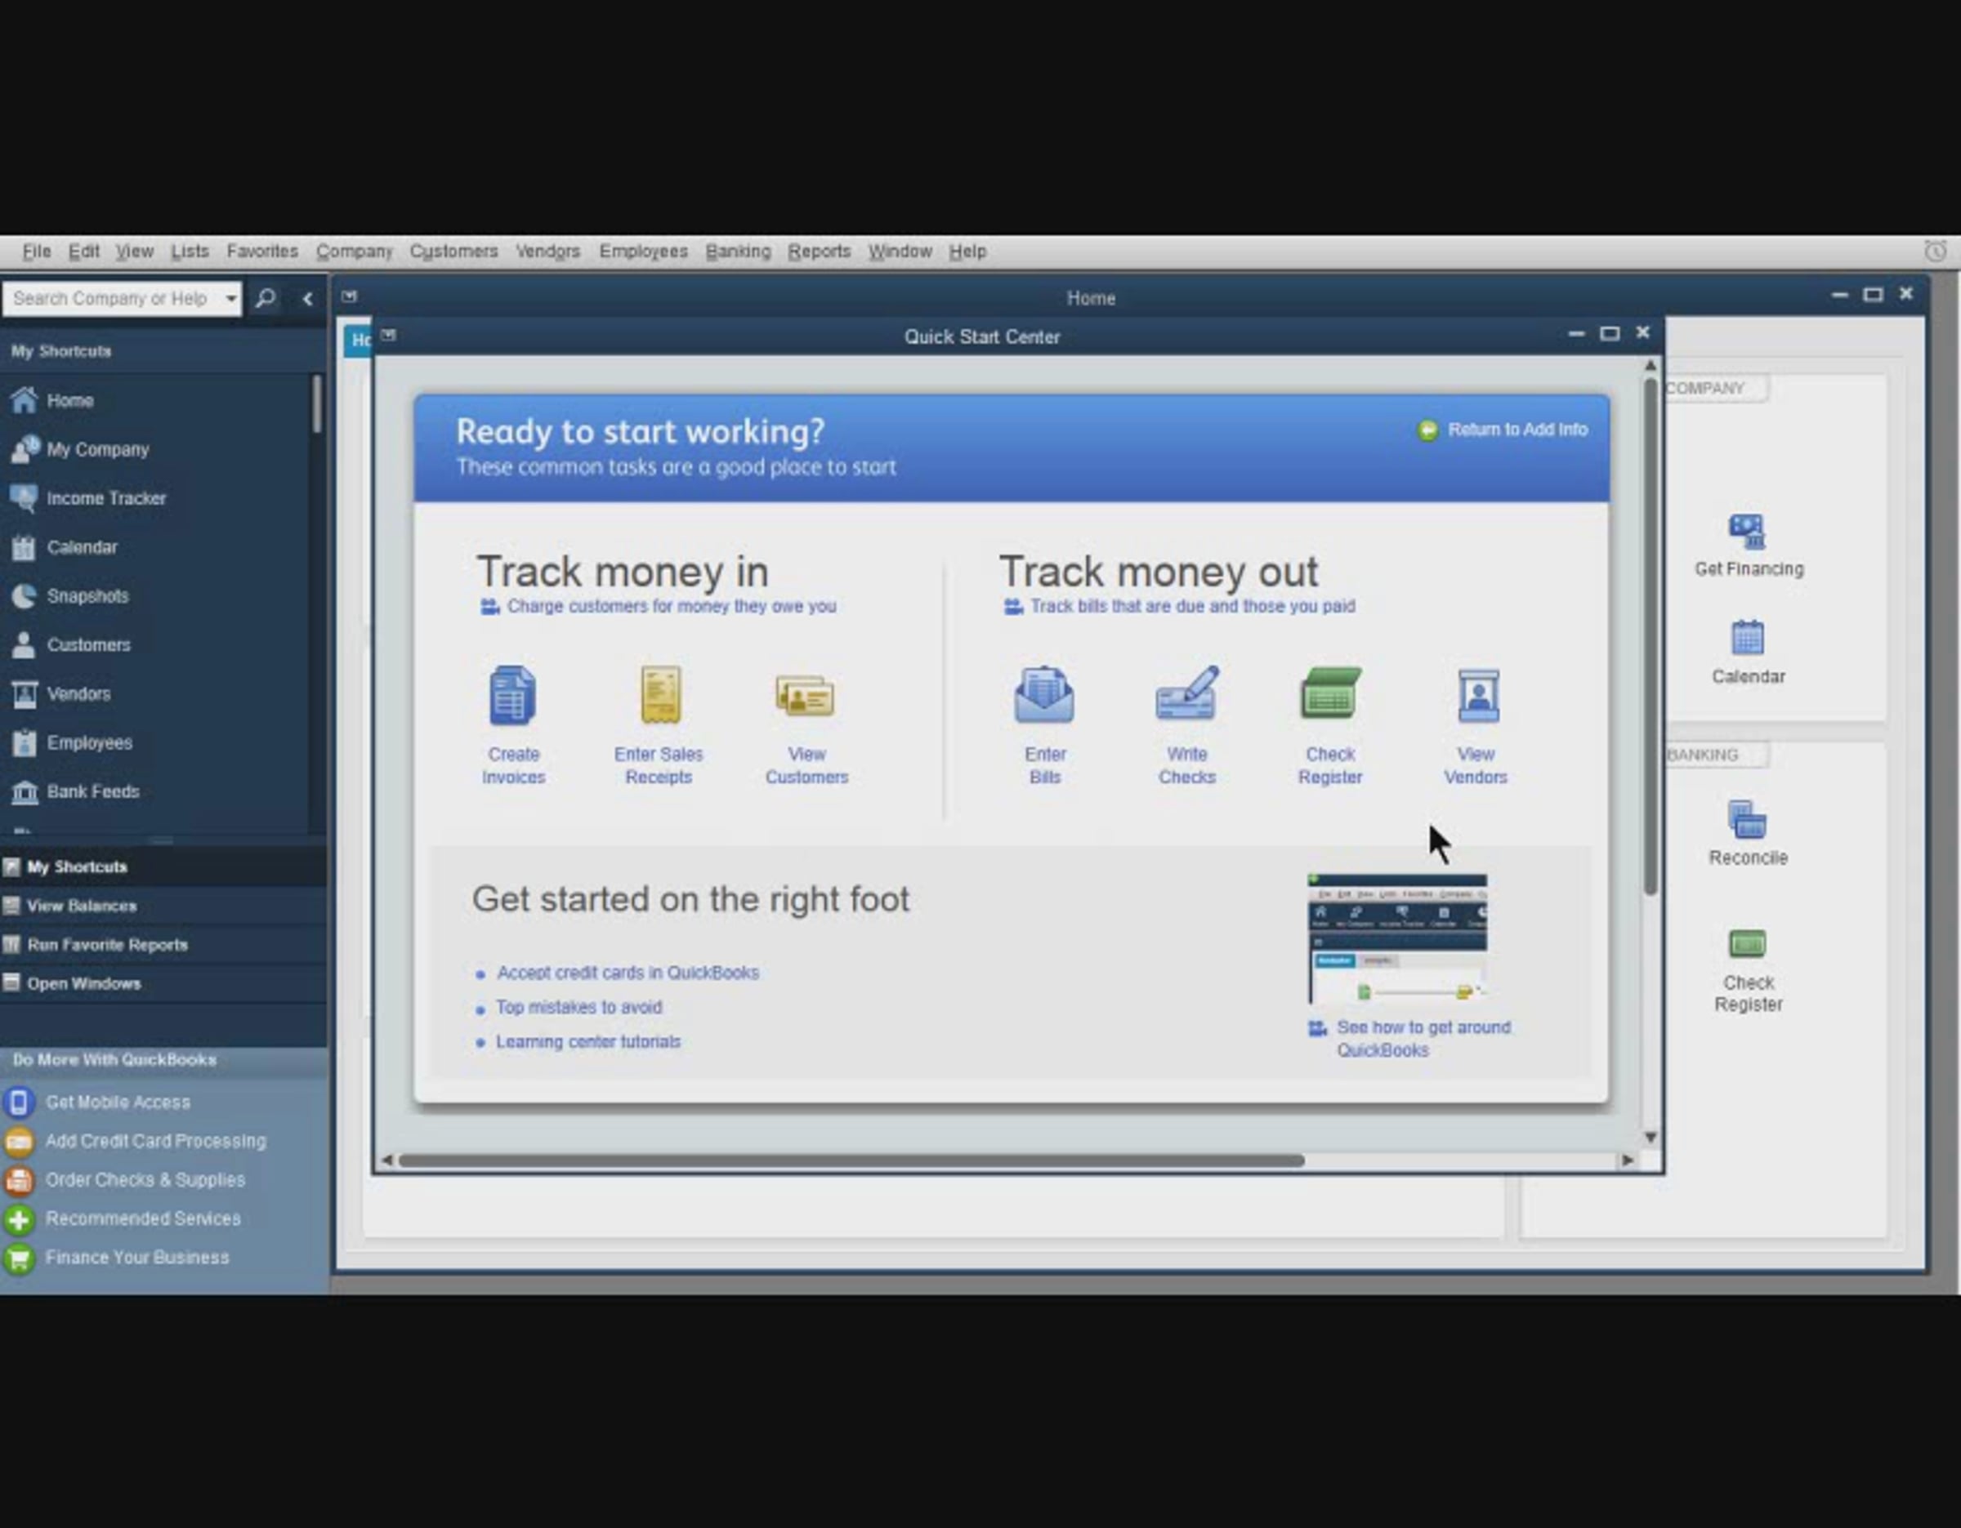Expand the View Balances section
The width and height of the screenshot is (1961, 1528).
pos(82,906)
